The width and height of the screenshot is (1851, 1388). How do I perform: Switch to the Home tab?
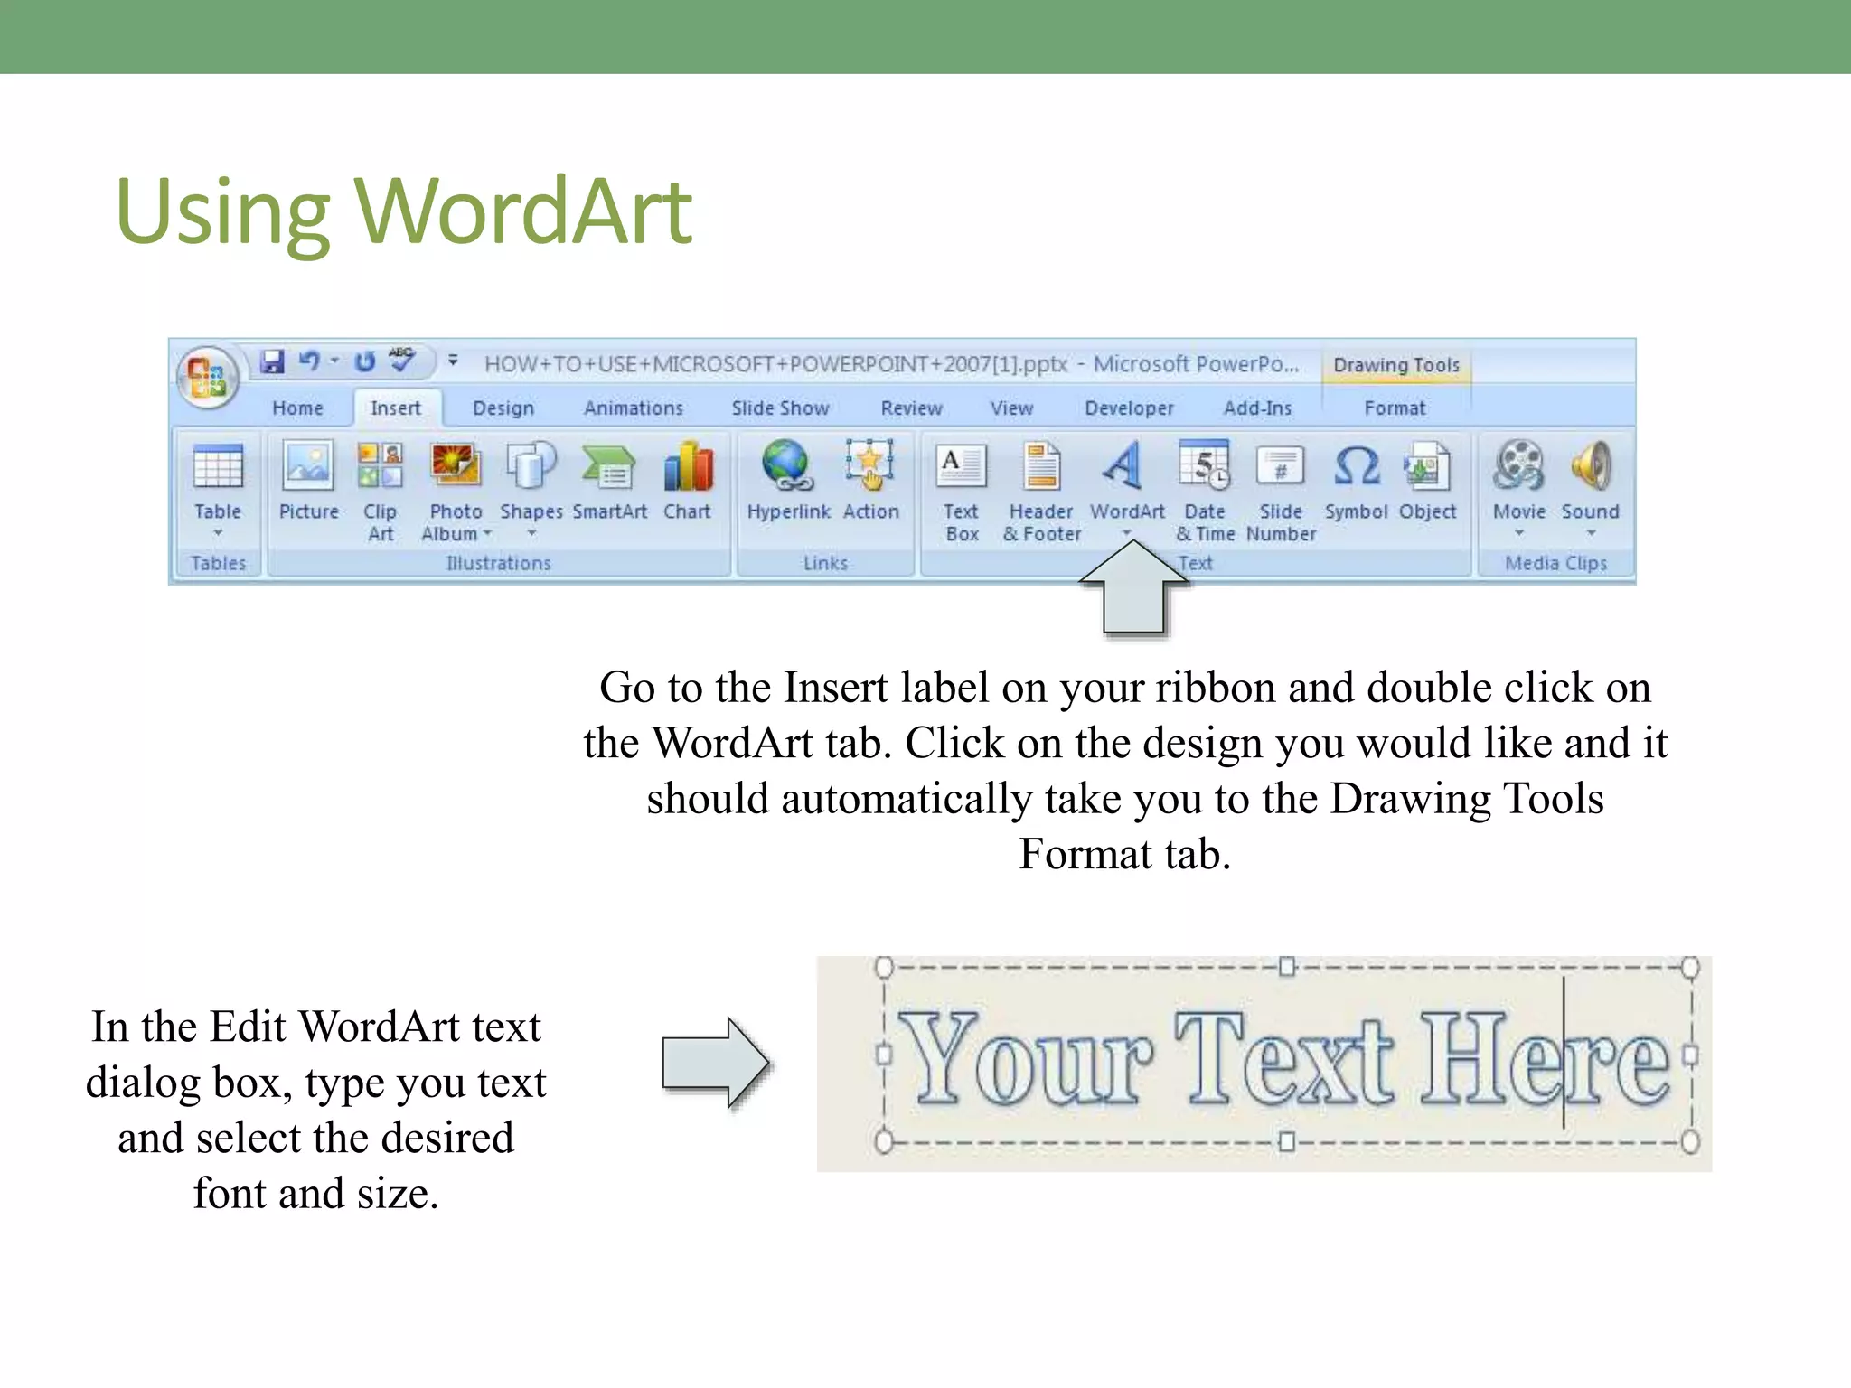297,408
